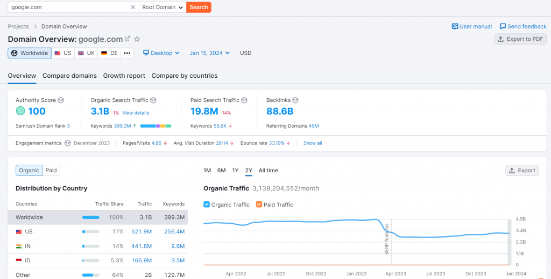Screen dimensions: 551x279
Task: Click the paid keywords 55.6K value
Action: [x=220, y=126]
